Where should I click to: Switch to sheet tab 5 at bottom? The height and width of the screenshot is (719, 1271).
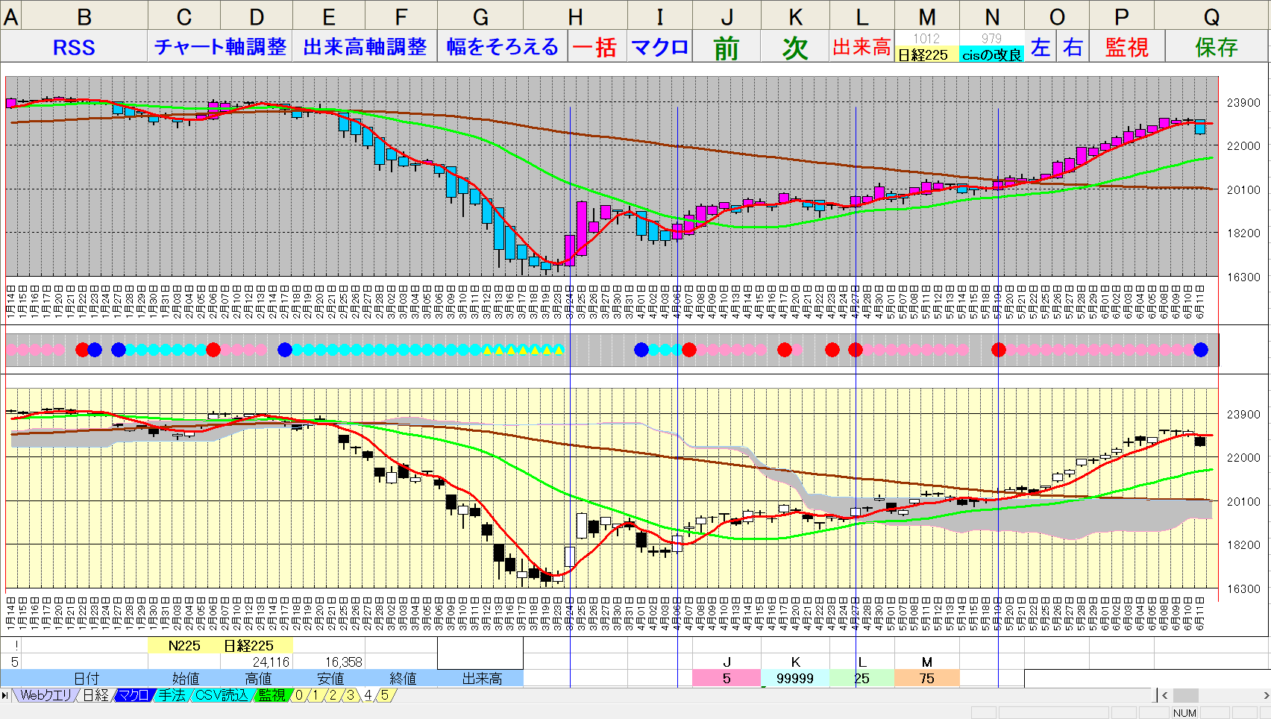[x=384, y=695]
